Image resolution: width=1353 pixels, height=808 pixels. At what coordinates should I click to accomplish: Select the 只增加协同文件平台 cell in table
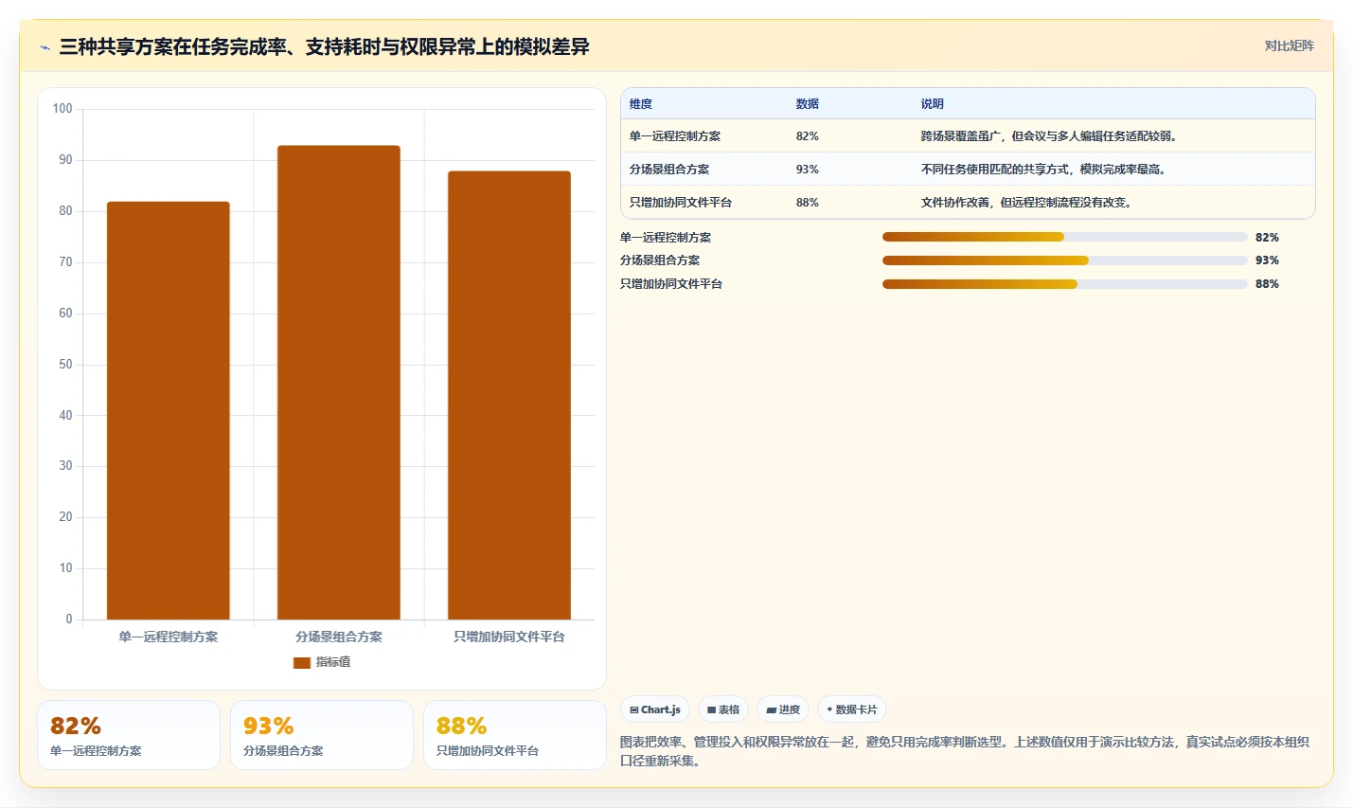click(681, 203)
